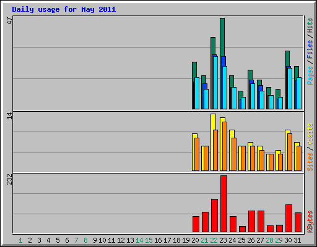The image size is (317, 247).
Task: Select green weekend day "7" label
Action: tap(76, 240)
